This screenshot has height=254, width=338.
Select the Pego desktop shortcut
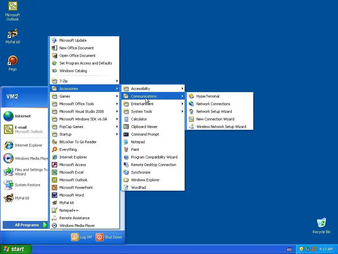click(x=13, y=63)
